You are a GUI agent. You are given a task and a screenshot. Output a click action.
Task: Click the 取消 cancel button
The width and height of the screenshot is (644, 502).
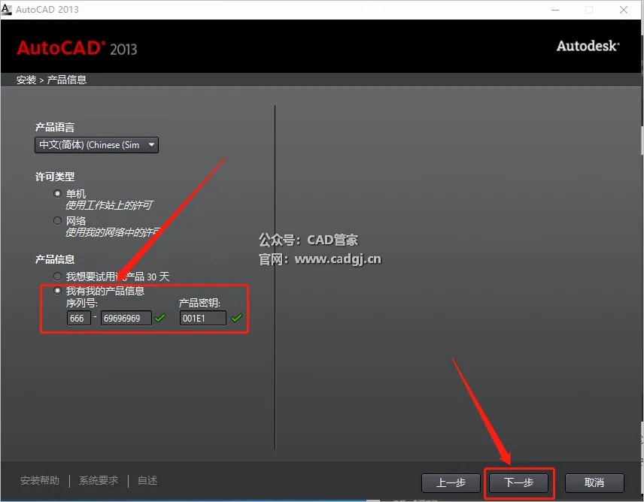(594, 482)
